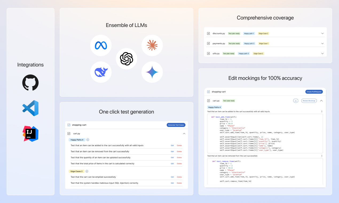Select the DeepSeek whale logo

pos(101,72)
